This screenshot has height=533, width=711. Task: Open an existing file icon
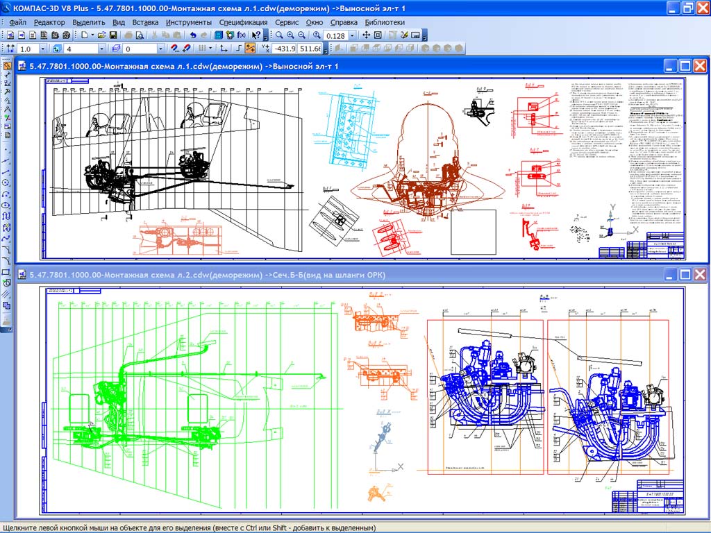pos(101,35)
